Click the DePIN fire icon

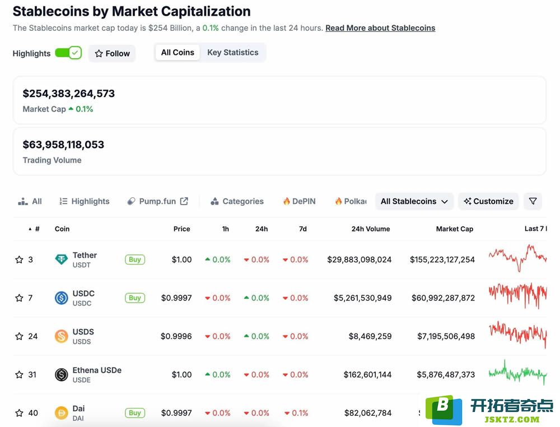click(x=286, y=201)
